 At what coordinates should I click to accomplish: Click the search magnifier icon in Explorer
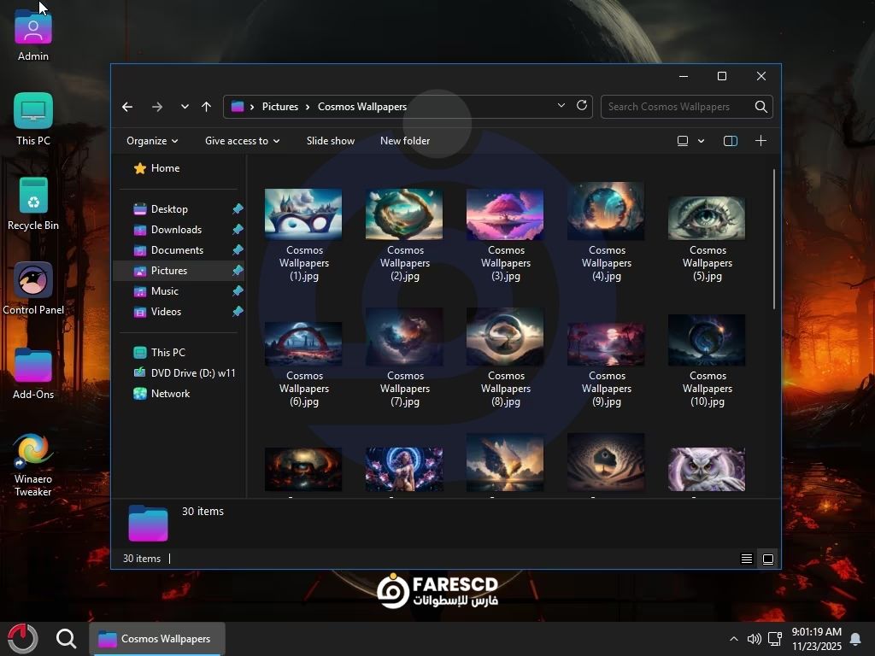pos(760,107)
